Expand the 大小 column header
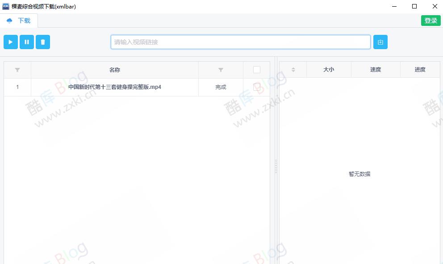The width and height of the screenshot is (443, 264). click(329, 70)
